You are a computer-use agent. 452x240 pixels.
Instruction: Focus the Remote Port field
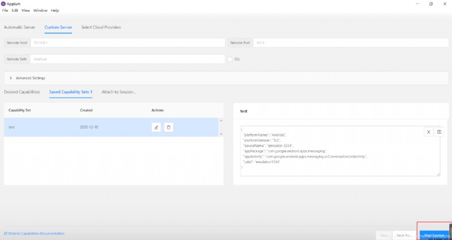pyautogui.click(x=351, y=43)
